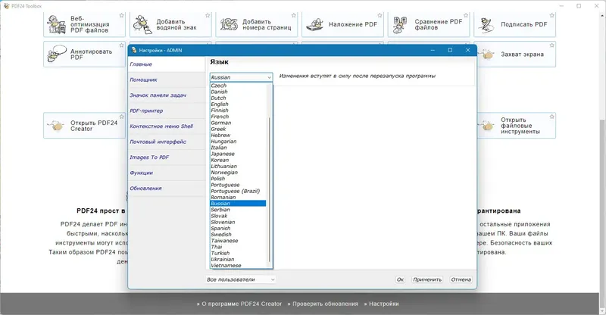Click the Open PDF24 Creator icon
606x315 pixels.
[x=56, y=126]
